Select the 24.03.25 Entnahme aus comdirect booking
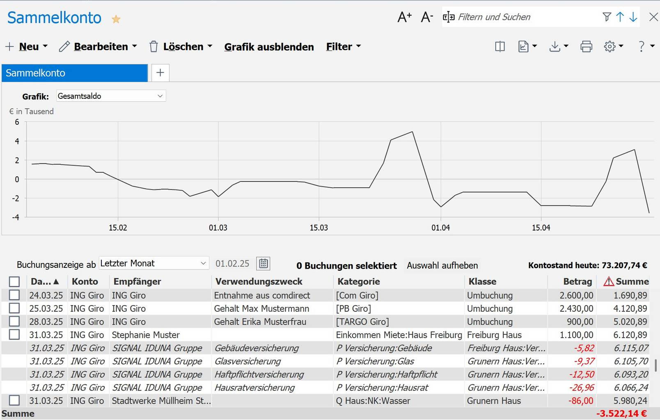 pos(14,295)
